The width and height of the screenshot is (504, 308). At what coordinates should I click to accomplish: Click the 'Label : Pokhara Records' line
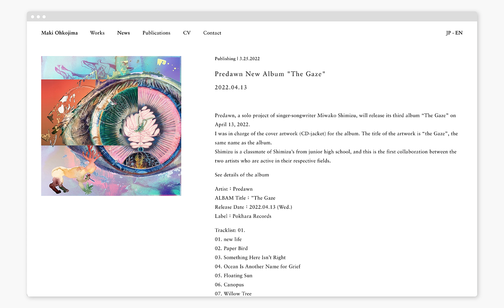pyautogui.click(x=243, y=216)
